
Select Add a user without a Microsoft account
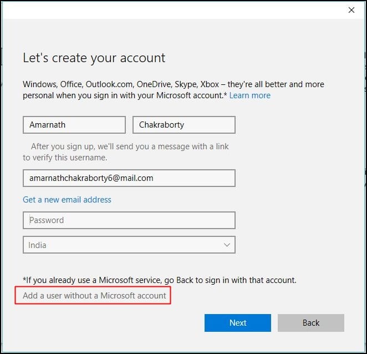(x=95, y=296)
